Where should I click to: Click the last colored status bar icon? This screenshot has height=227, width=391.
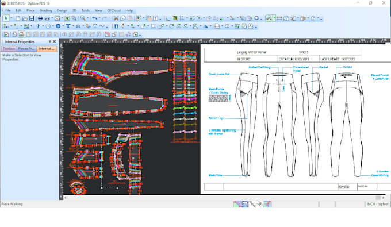point(267,205)
